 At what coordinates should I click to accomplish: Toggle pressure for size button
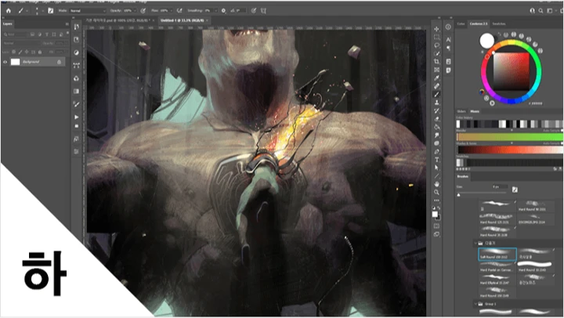click(254, 11)
